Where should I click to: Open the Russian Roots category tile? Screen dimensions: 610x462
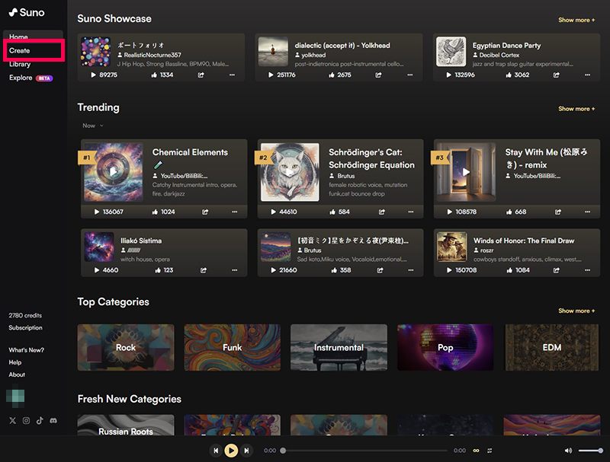pyautogui.click(x=126, y=425)
